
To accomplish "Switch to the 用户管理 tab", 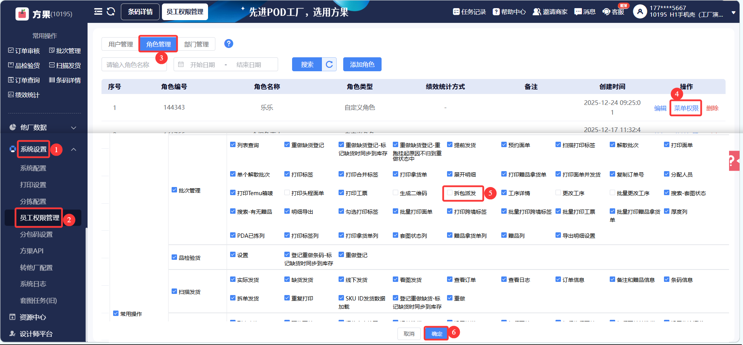I will (120, 44).
